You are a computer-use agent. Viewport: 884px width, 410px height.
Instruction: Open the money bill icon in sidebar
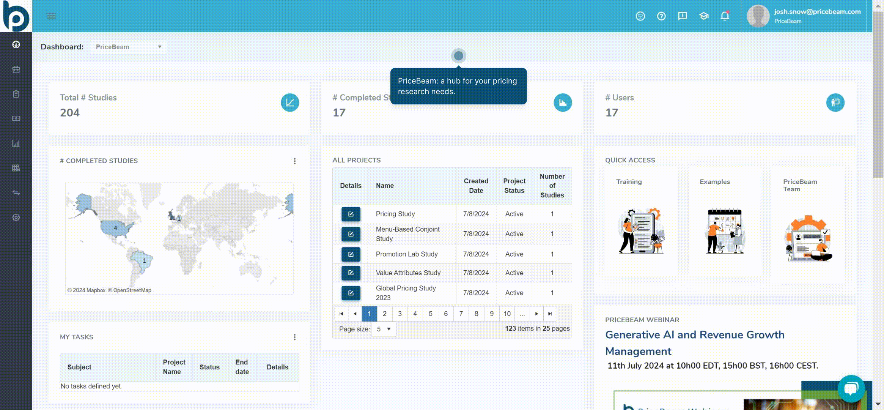point(16,118)
